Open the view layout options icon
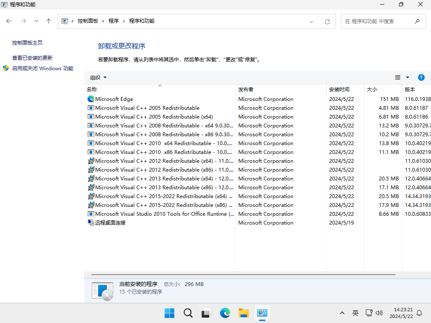 [x=398, y=77]
